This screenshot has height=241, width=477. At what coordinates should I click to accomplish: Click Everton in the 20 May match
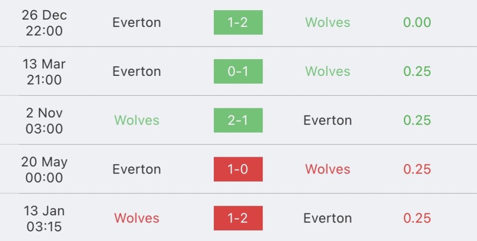coord(136,169)
